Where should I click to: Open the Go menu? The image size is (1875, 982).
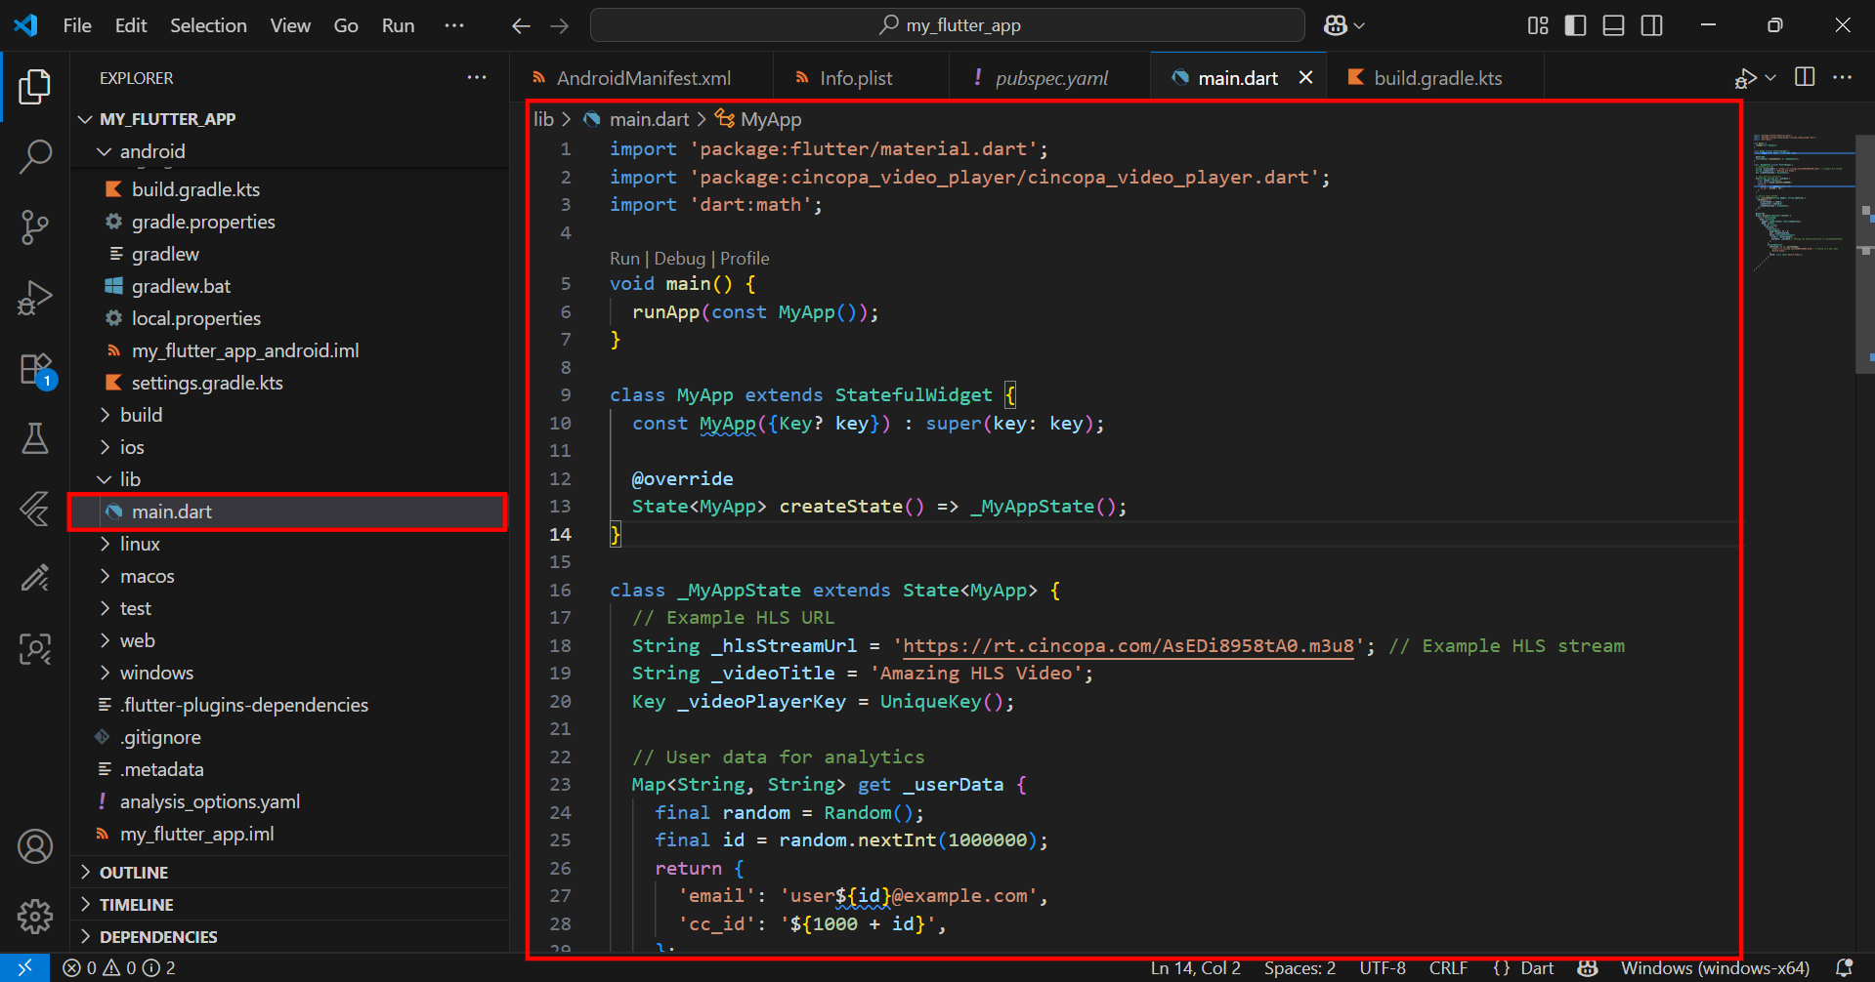pyautogui.click(x=346, y=25)
